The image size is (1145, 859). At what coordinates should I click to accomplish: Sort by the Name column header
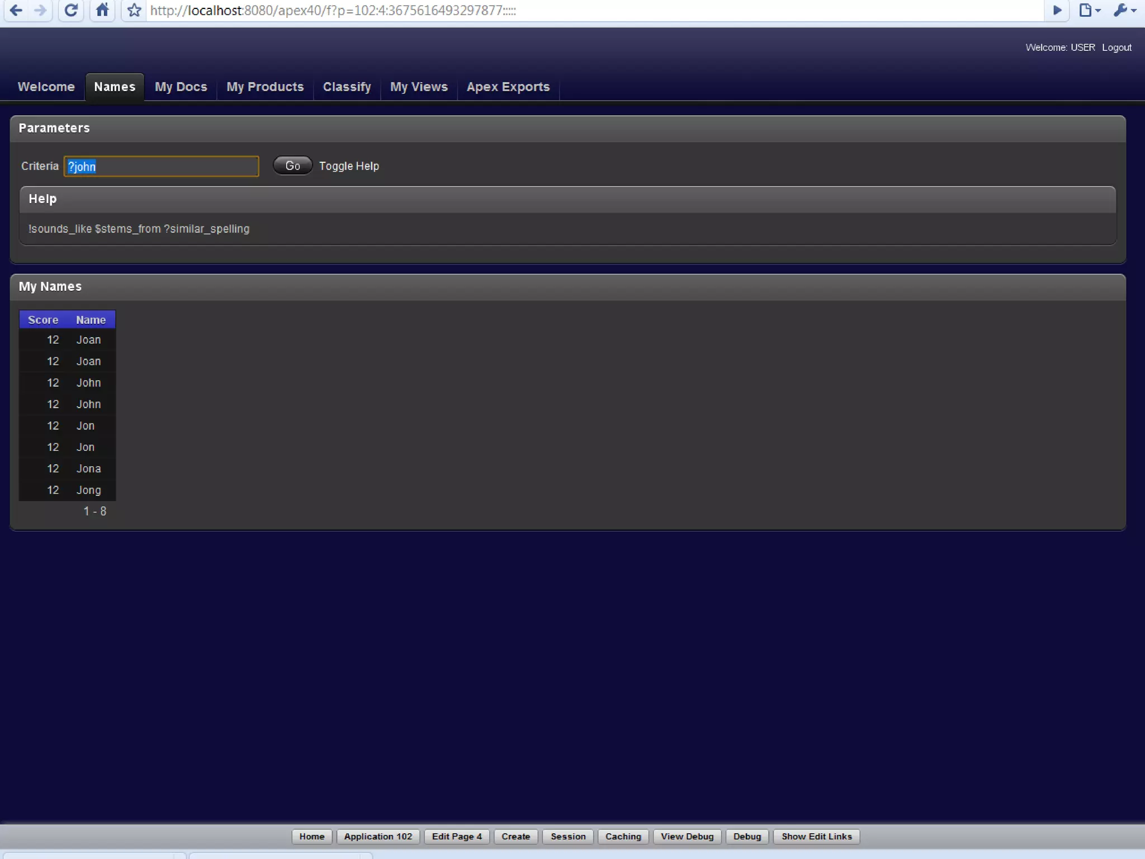pyautogui.click(x=91, y=320)
